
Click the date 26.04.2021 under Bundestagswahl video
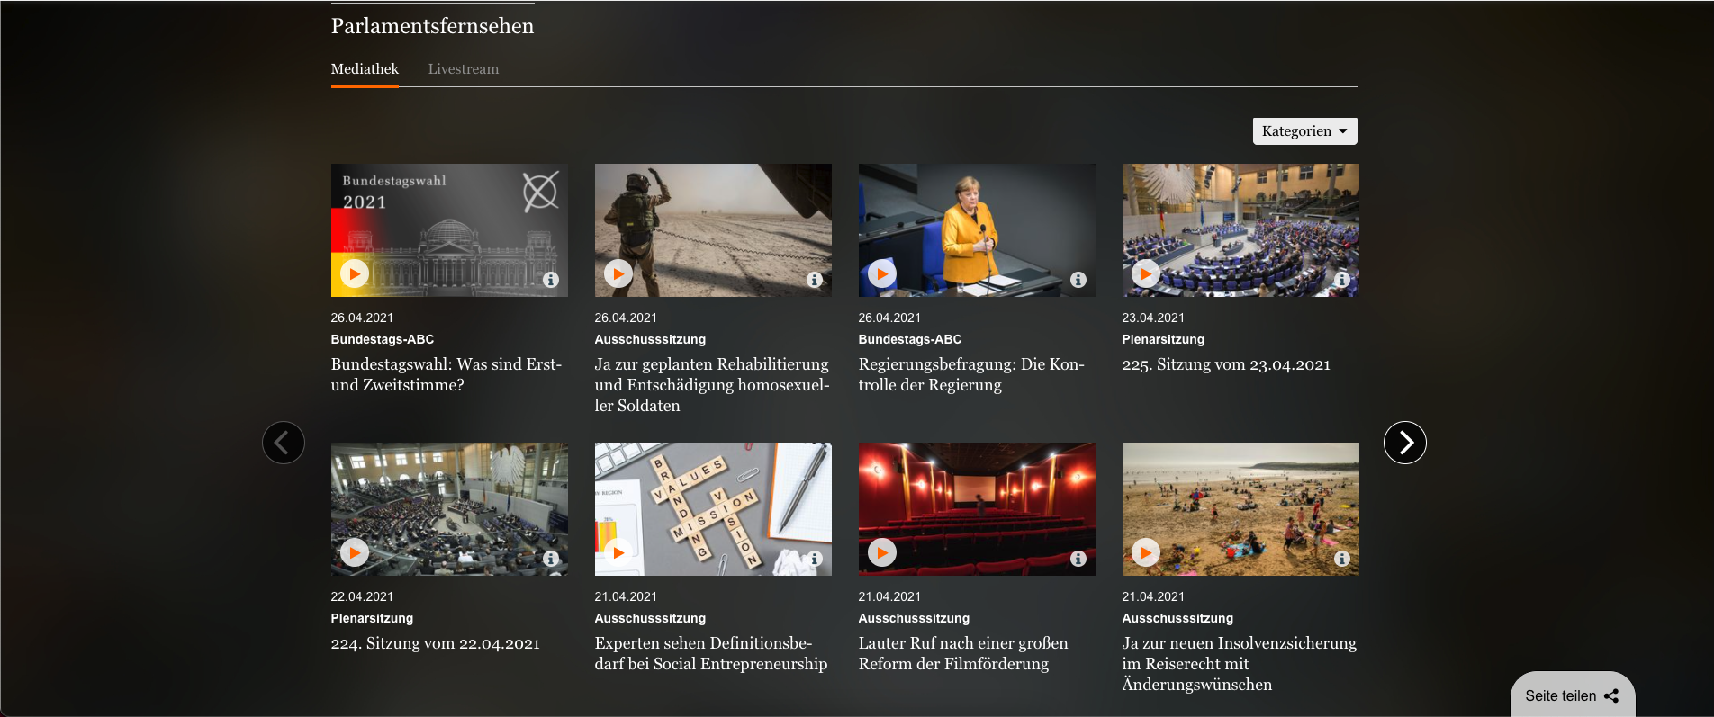pos(362,318)
